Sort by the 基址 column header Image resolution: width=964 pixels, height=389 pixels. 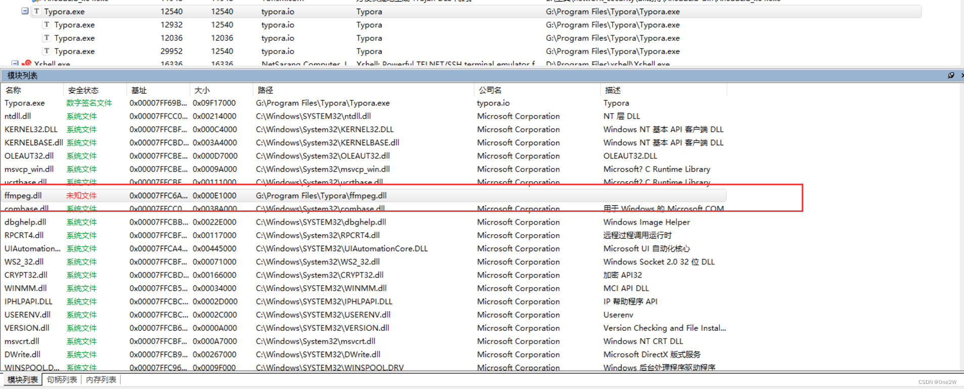[158, 90]
